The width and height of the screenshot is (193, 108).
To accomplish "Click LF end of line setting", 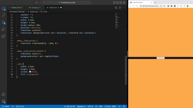I will click(x=96, y=106).
